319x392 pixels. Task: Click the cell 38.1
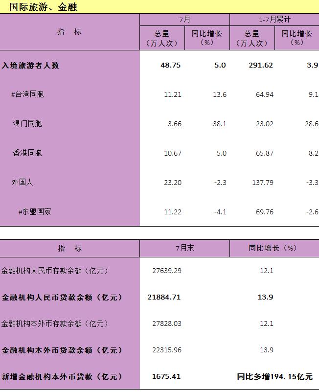tap(220, 124)
